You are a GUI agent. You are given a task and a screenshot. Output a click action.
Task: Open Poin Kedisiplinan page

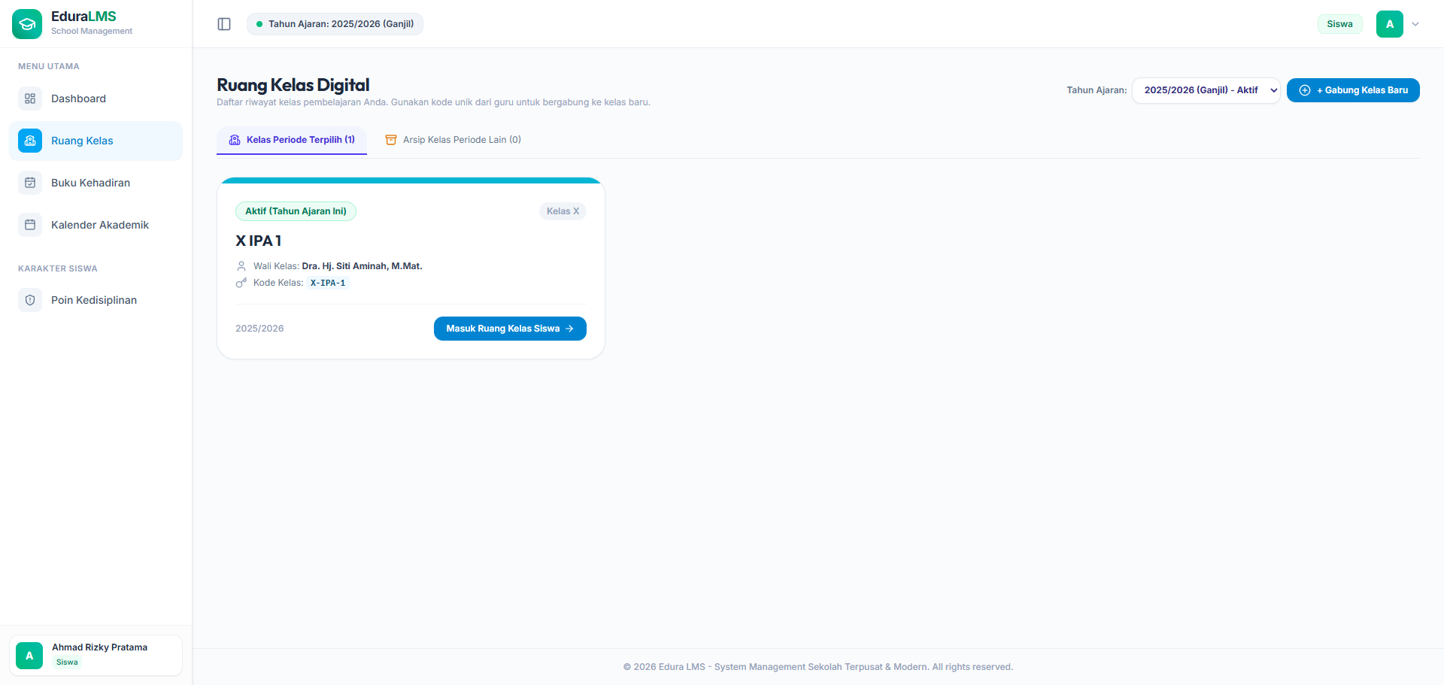(96, 300)
